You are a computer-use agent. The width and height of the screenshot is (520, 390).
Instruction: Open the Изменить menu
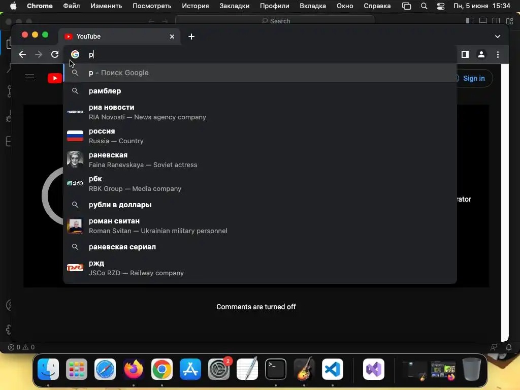(x=106, y=6)
